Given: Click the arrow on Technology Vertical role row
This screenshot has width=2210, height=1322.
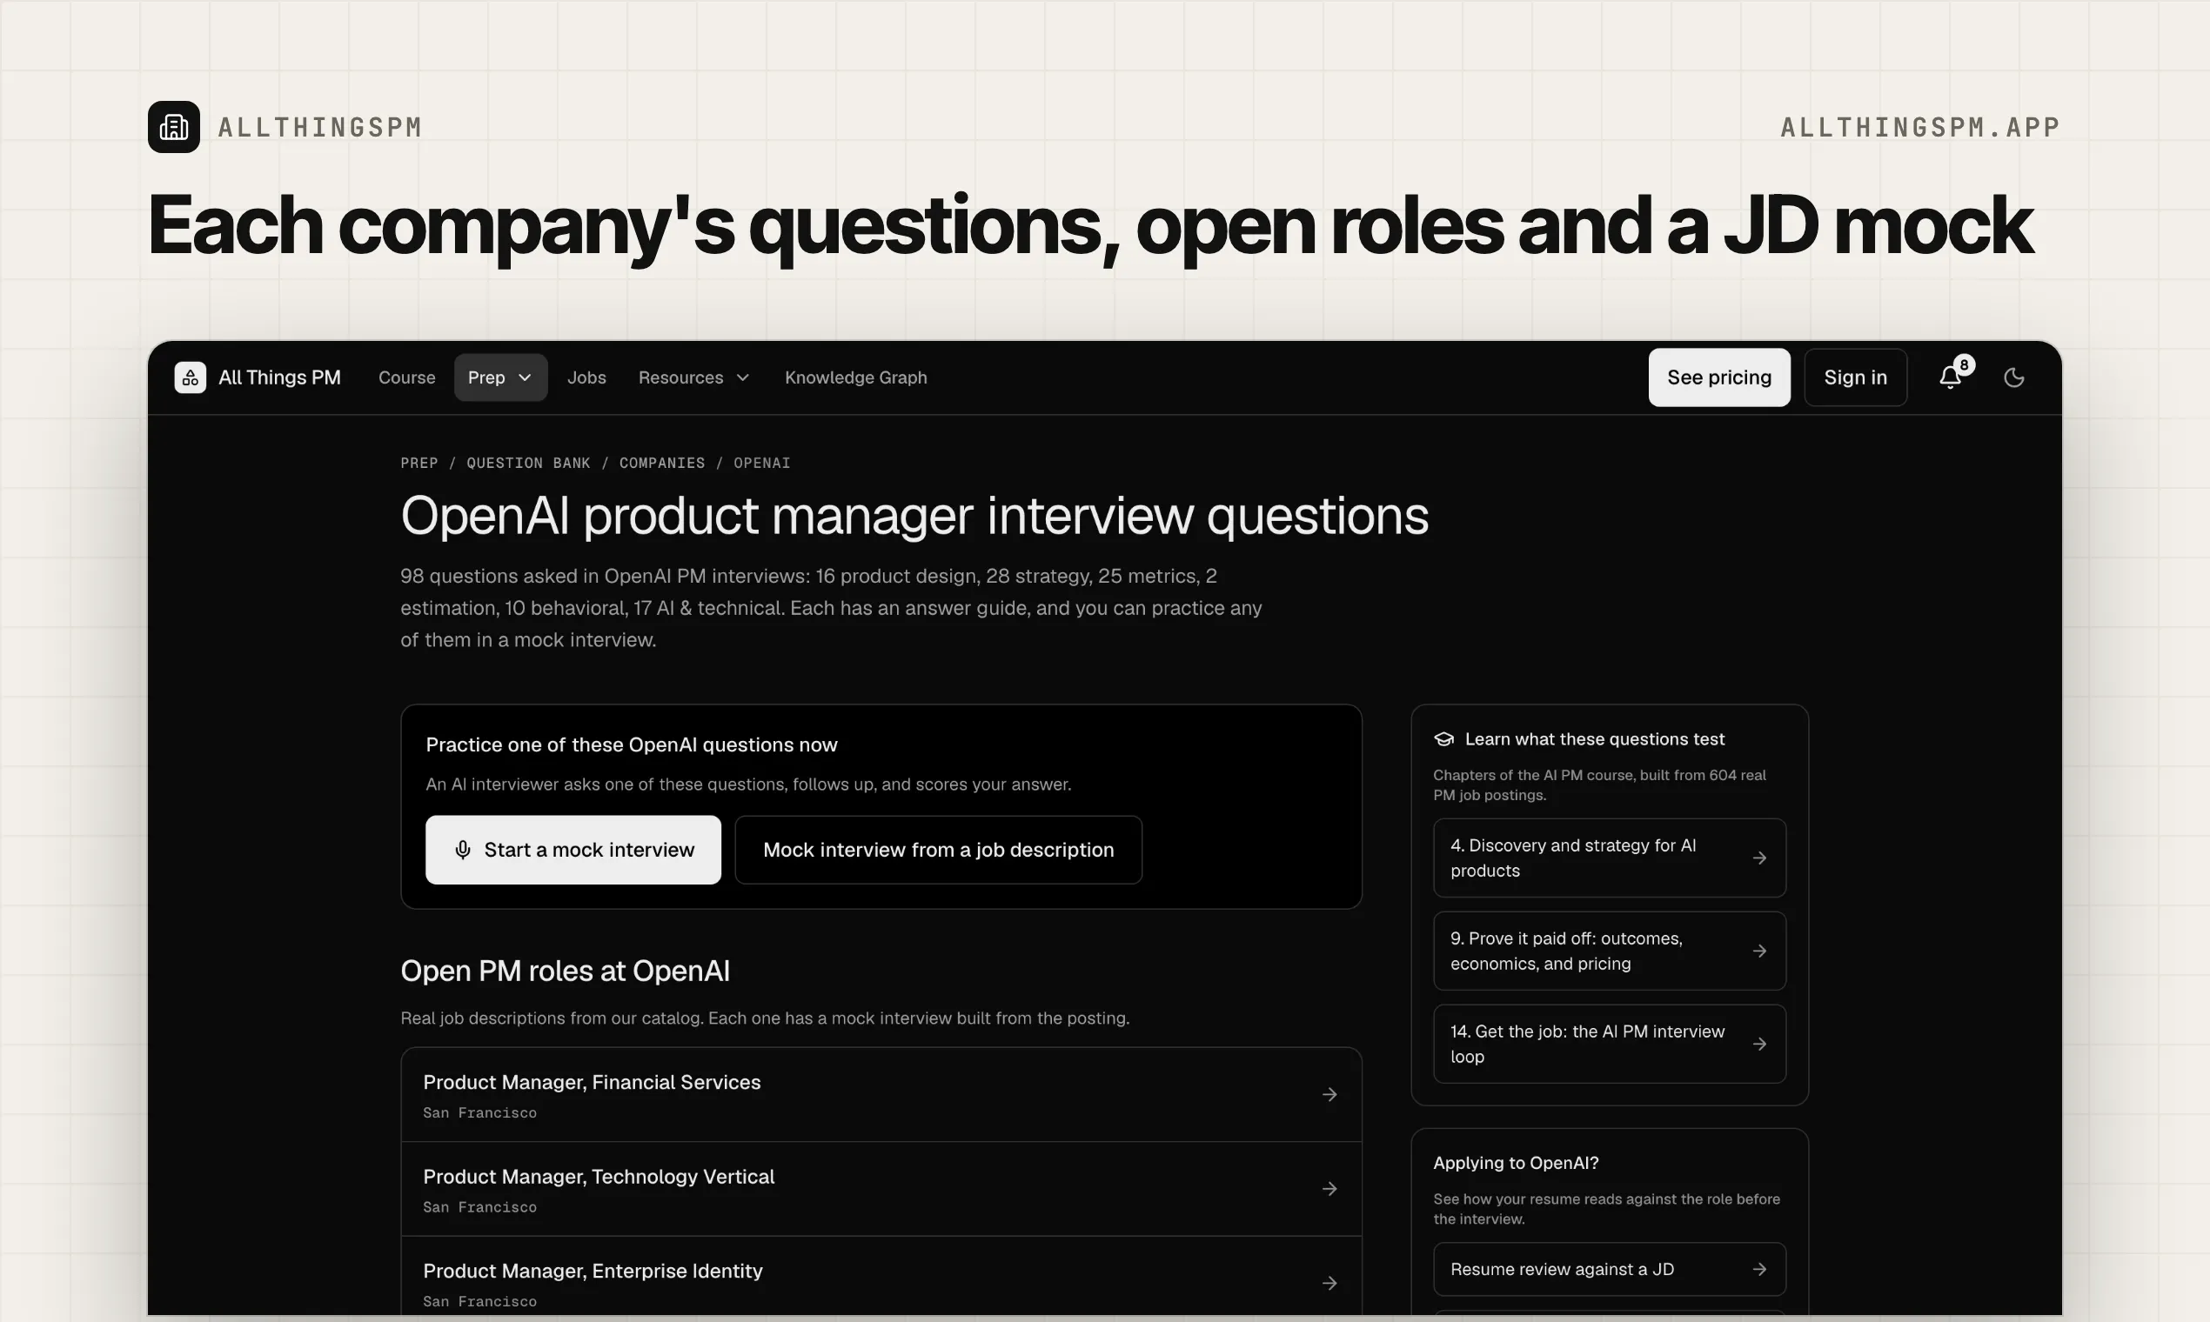Looking at the screenshot, I should [x=1329, y=1188].
